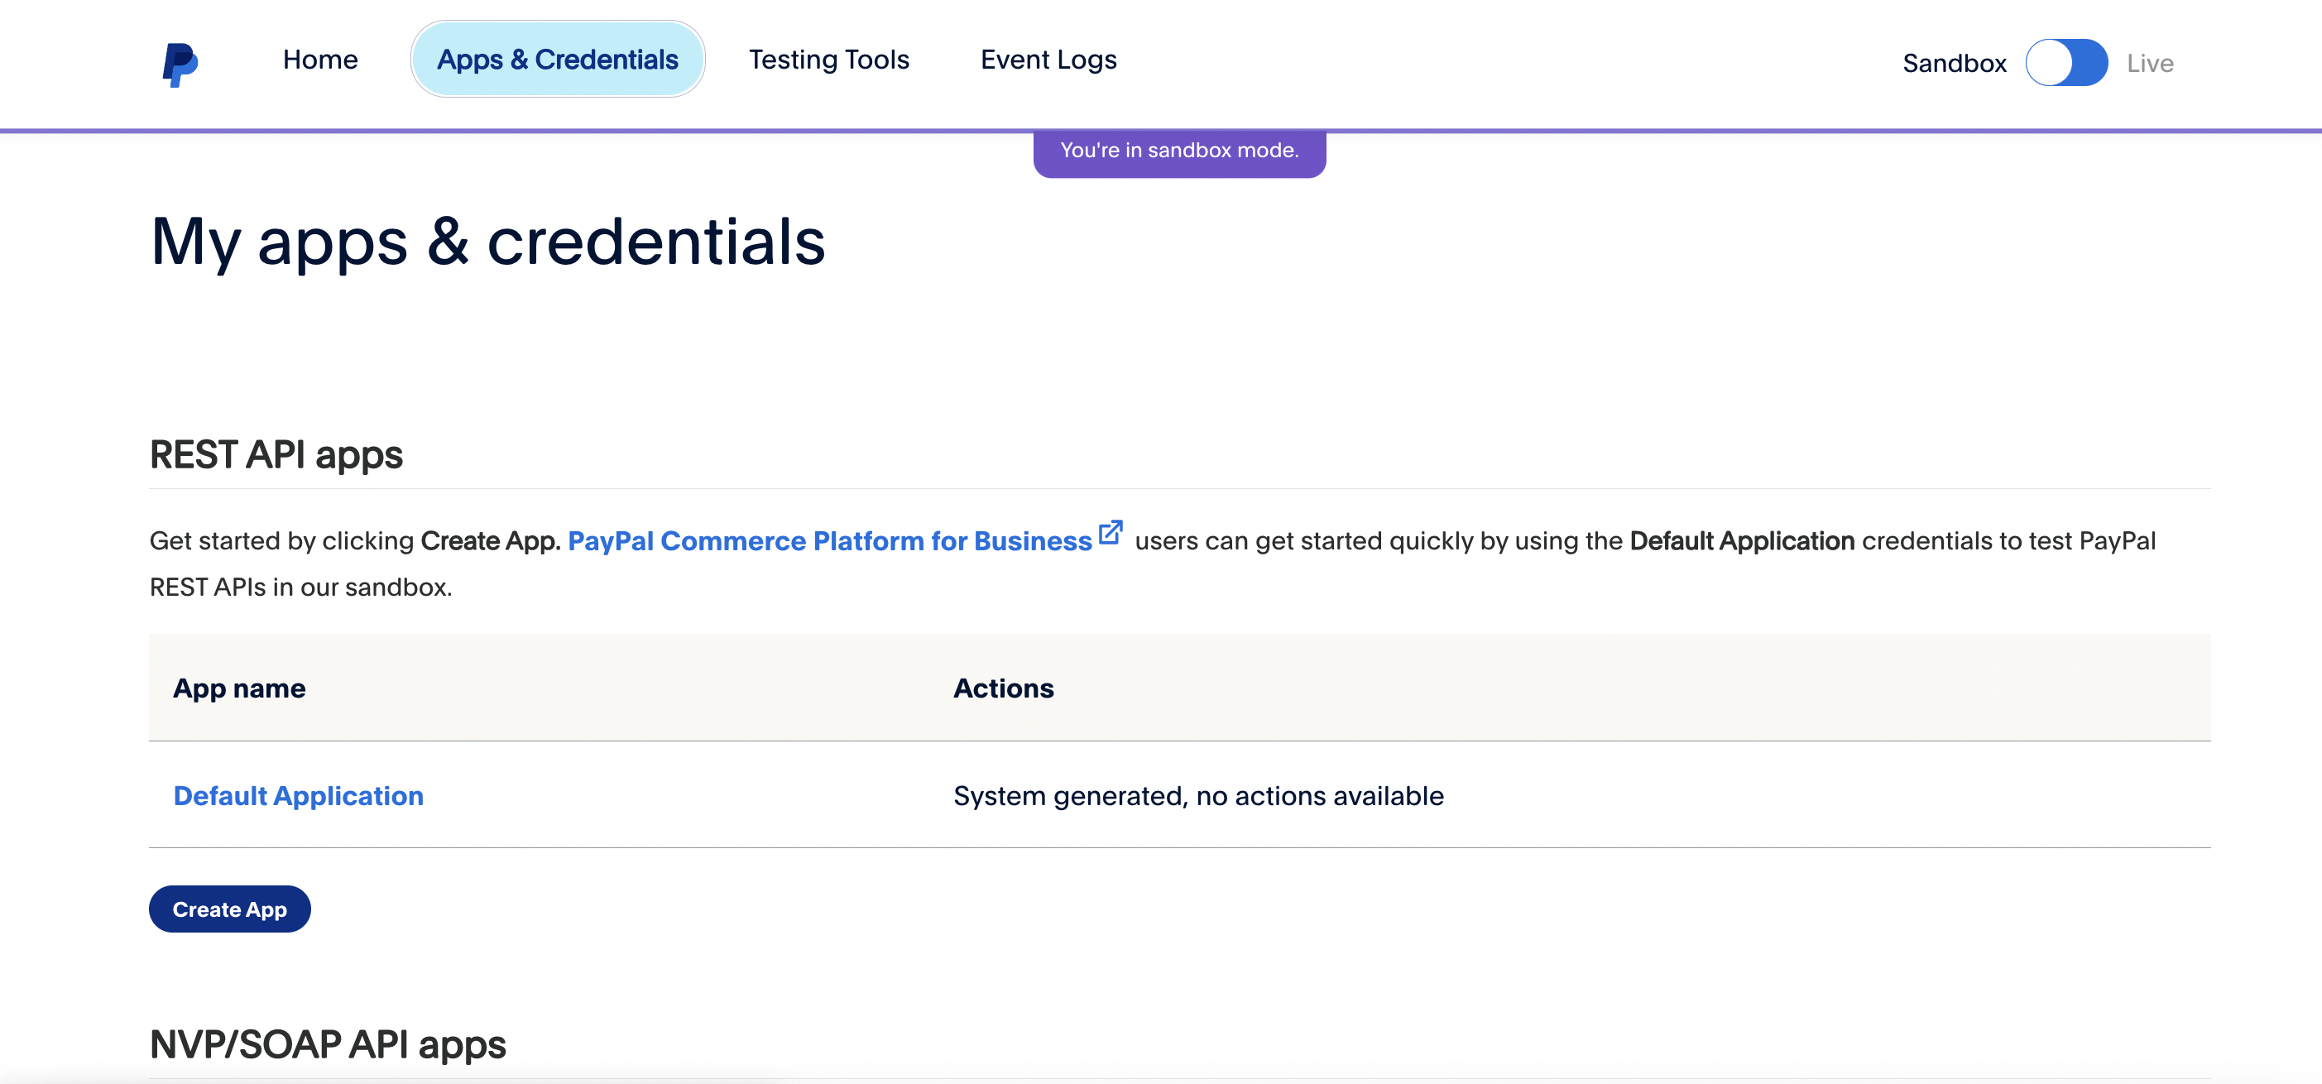
Task: Click the My apps & credentials title
Action: pyautogui.click(x=487, y=242)
